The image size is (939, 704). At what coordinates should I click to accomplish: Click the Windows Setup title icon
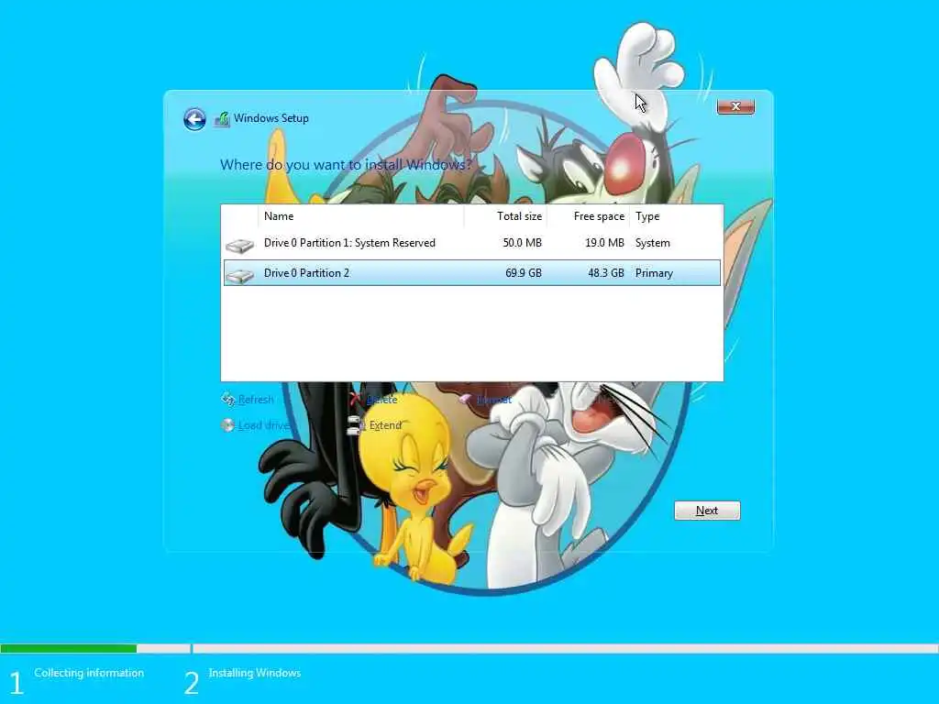(222, 119)
